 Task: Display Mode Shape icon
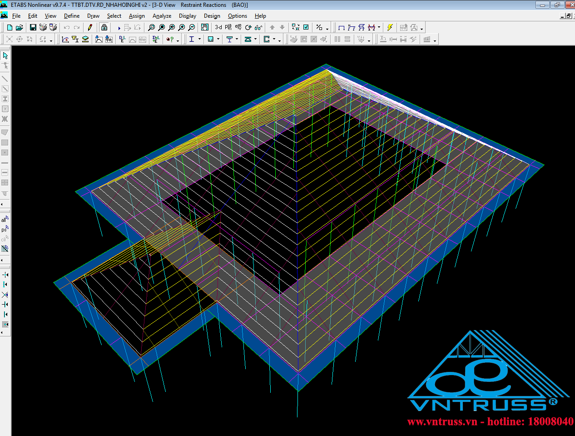pyautogui.click(x=362, y=28)
